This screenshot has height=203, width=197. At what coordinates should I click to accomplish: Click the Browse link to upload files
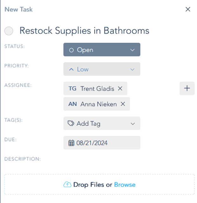[125, 185]
